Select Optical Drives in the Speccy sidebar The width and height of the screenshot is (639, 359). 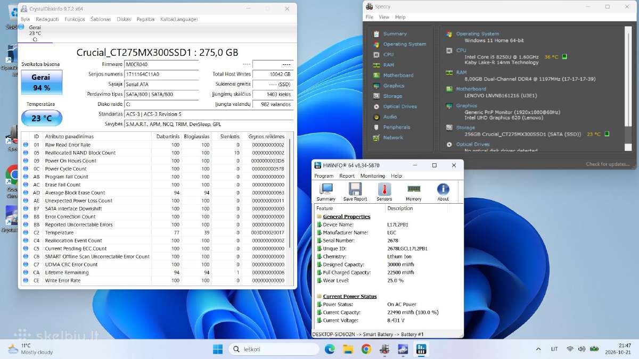pyautogui.click(x=400, y=106)
